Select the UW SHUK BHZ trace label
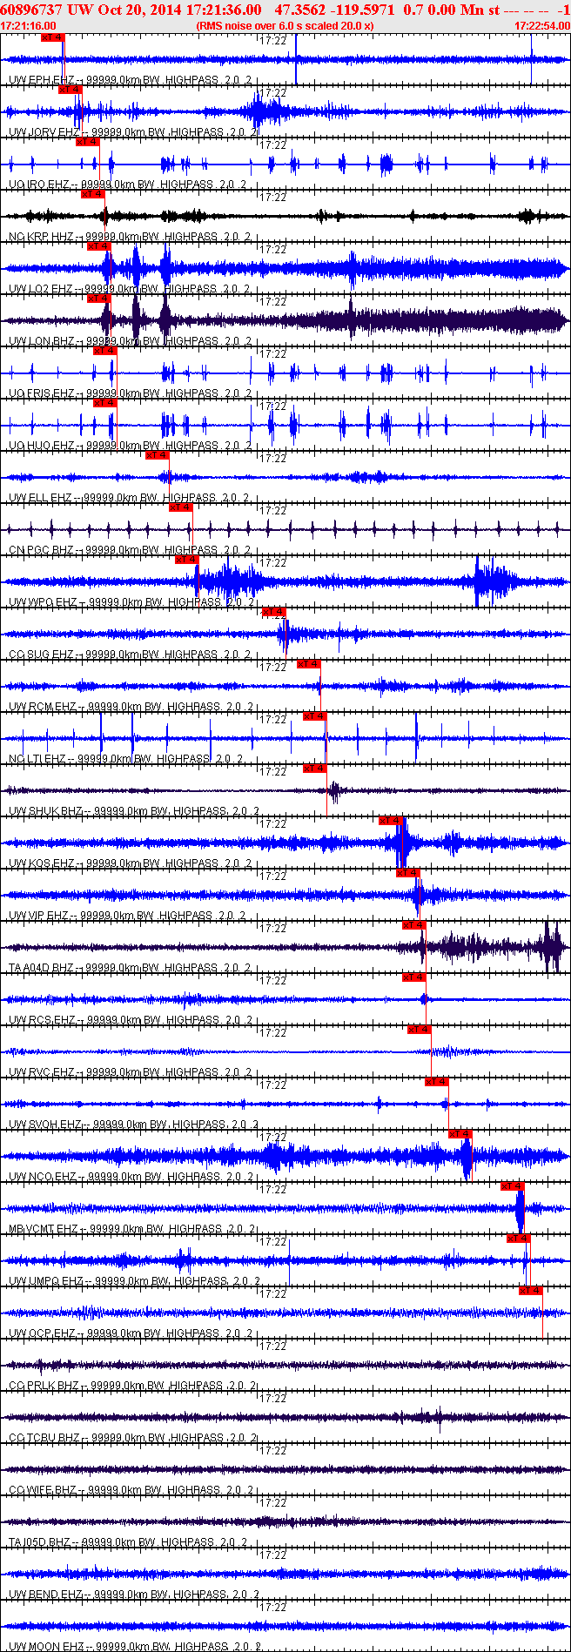Viewport: 571px width, 1652px height. point(135,811)
